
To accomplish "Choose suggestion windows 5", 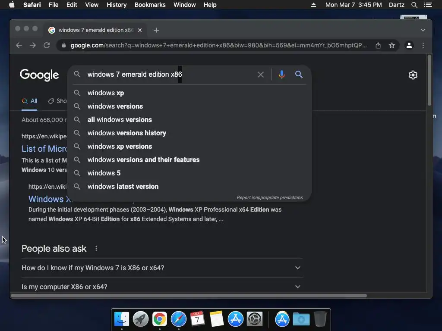I will [x=189, y=173].
